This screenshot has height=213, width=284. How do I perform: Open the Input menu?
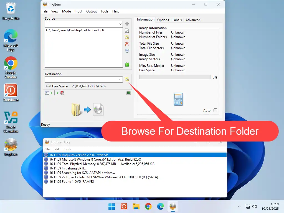click(x=78, y=11)
